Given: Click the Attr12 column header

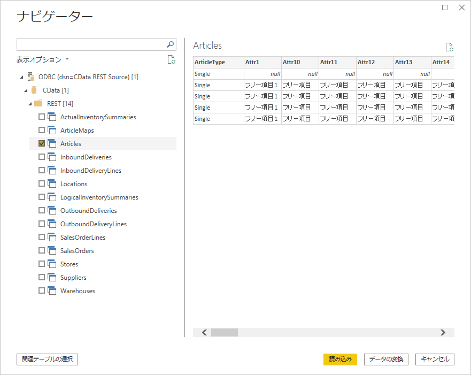Looking at the screenshot, I should (375, 62).
